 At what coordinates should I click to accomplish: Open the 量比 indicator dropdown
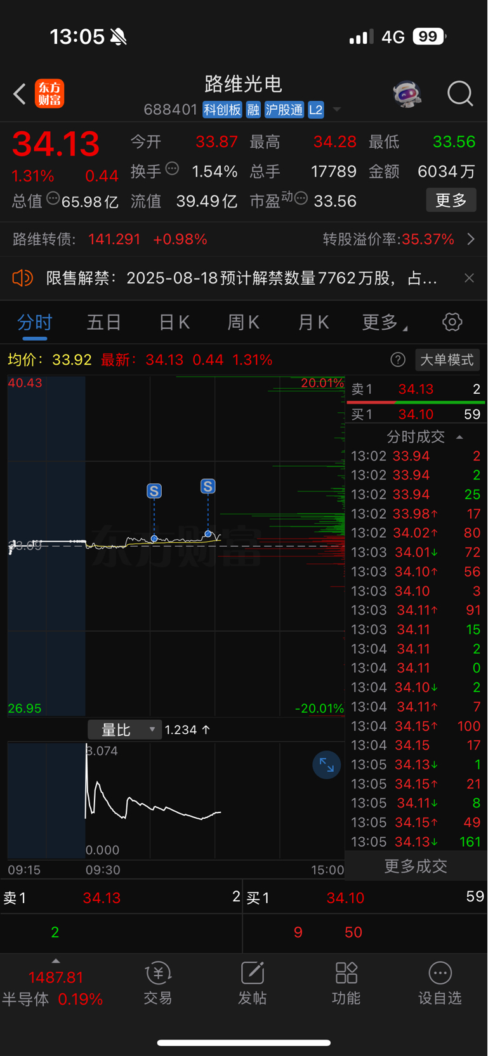(x=124, y=730)
